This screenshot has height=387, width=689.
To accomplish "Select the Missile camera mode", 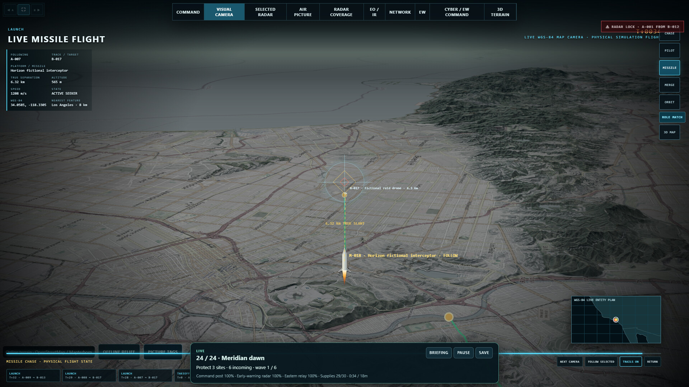I will 669,68.
